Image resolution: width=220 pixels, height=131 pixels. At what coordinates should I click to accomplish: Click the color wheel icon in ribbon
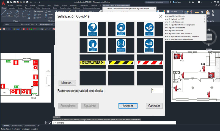164,11
